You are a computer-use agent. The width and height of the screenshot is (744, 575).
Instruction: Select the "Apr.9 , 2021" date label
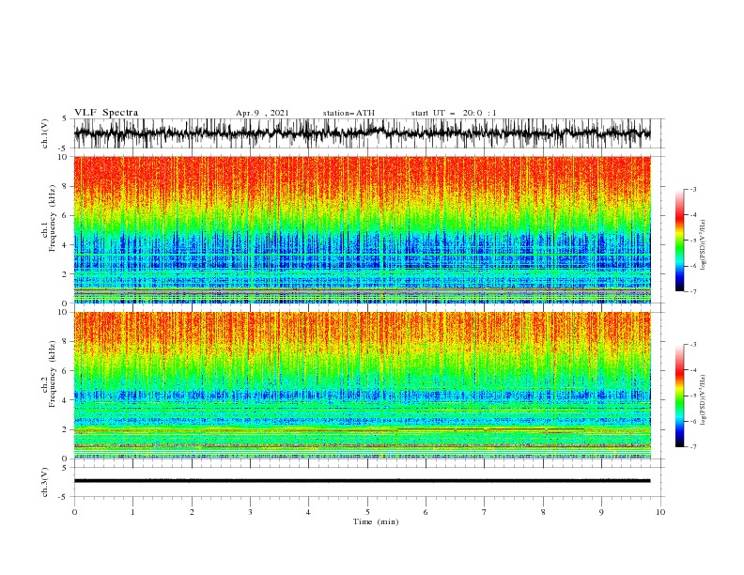click(x=262, y=113)
